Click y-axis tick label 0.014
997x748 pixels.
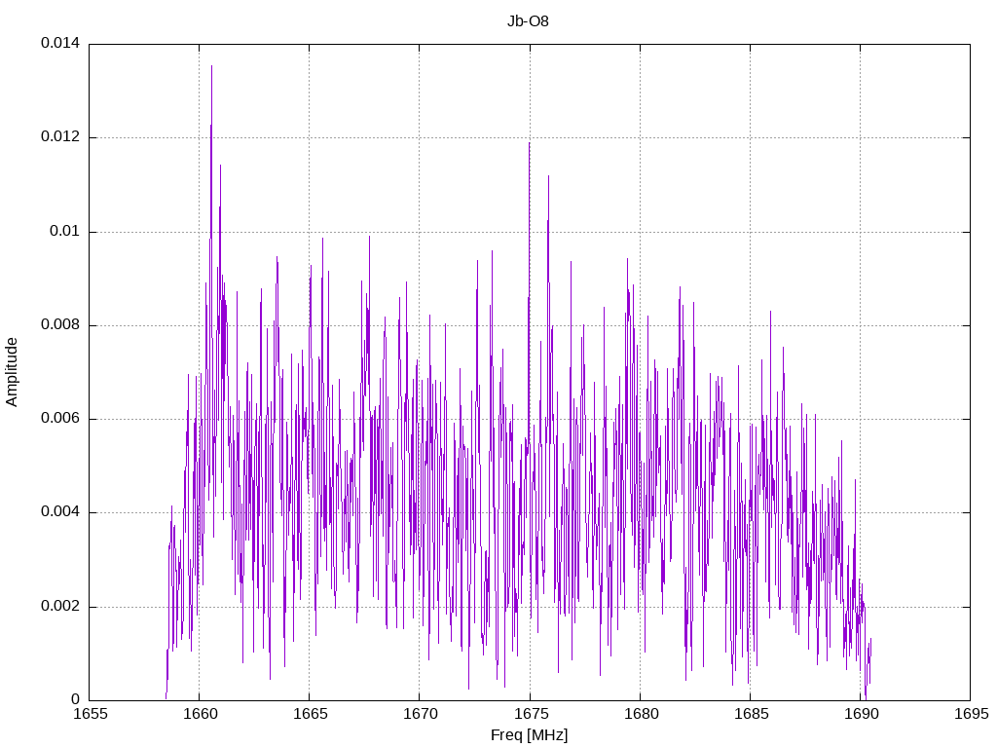[60, 43]
